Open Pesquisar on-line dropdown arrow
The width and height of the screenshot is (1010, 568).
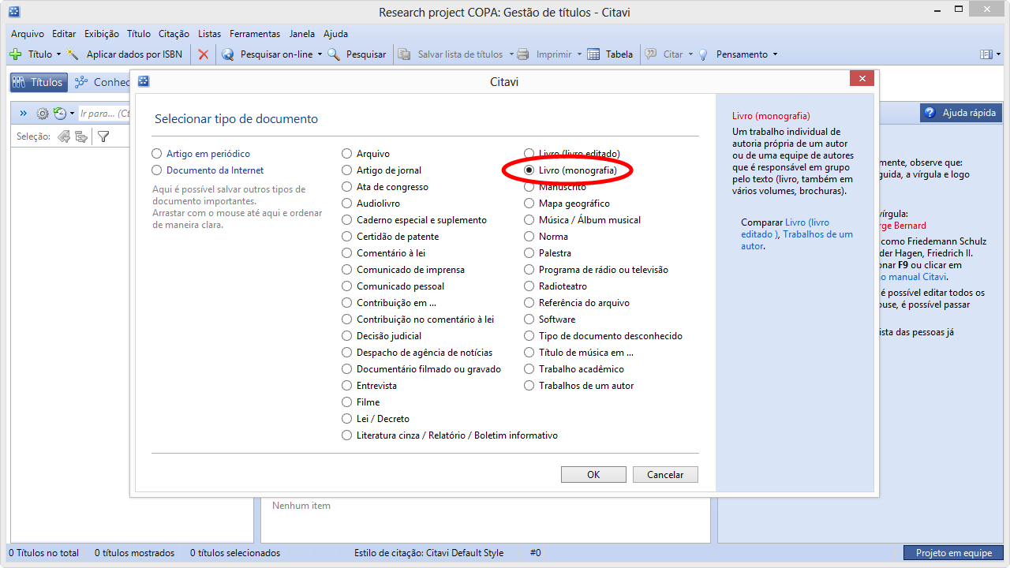pyautogui.click(x=320, y=54)
